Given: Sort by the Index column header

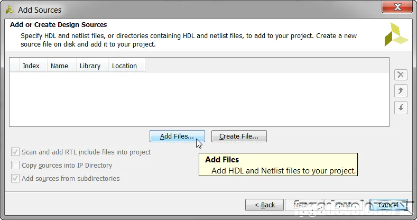Looking at the screenshot, I should coord(31,66).
